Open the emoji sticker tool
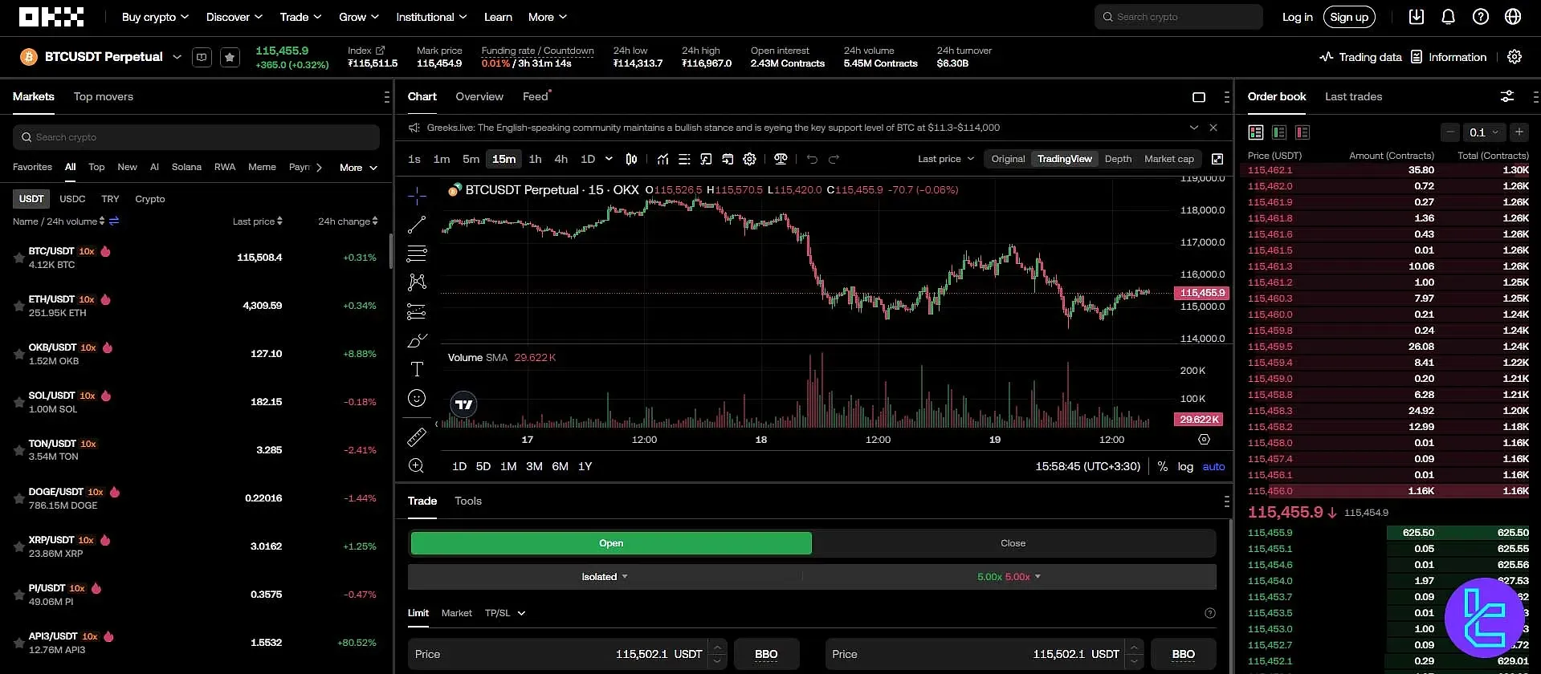This screenshot has height=674, width=1541. pos(417,398)
